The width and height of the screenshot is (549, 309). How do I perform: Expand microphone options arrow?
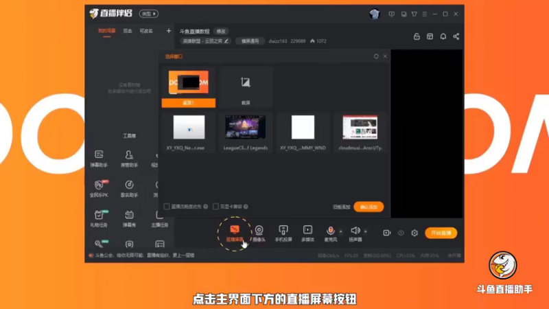tap(340, 231)
